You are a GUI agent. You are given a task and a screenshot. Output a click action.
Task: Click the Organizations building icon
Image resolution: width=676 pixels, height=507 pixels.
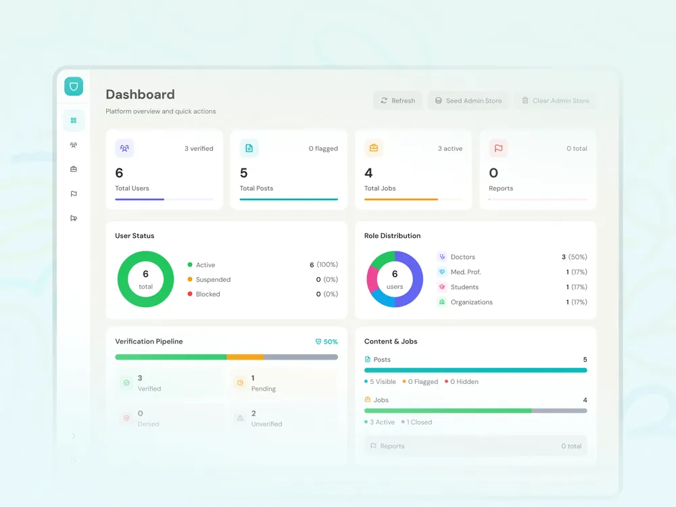[x=442, y=302]
